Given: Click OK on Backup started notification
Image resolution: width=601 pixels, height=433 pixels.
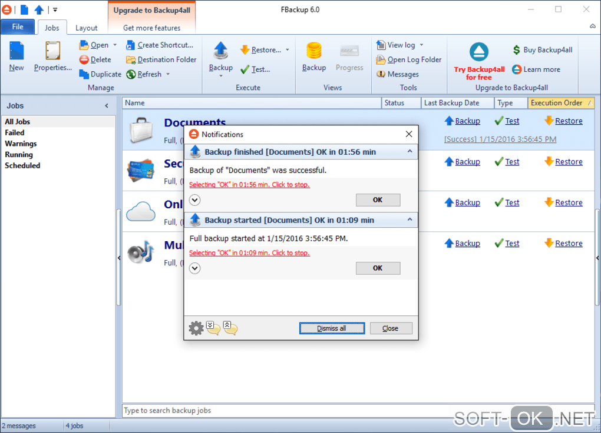Looking at the screenshot, I should click(x=378, y=268).
